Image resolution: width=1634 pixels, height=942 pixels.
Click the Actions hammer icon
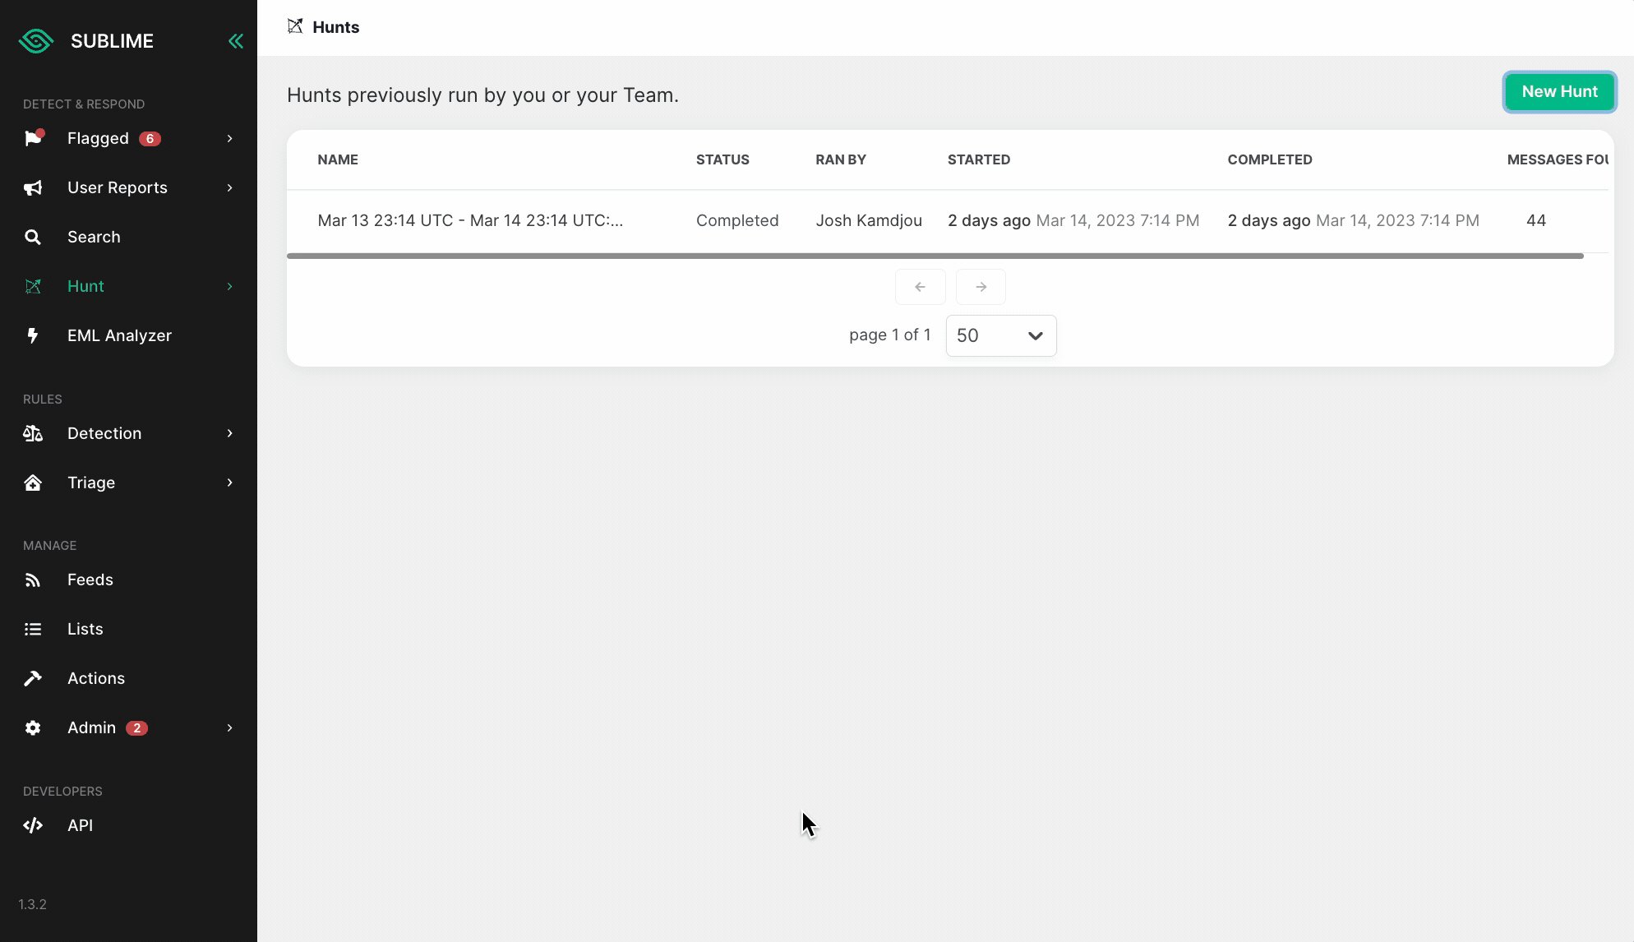[33, 678]
